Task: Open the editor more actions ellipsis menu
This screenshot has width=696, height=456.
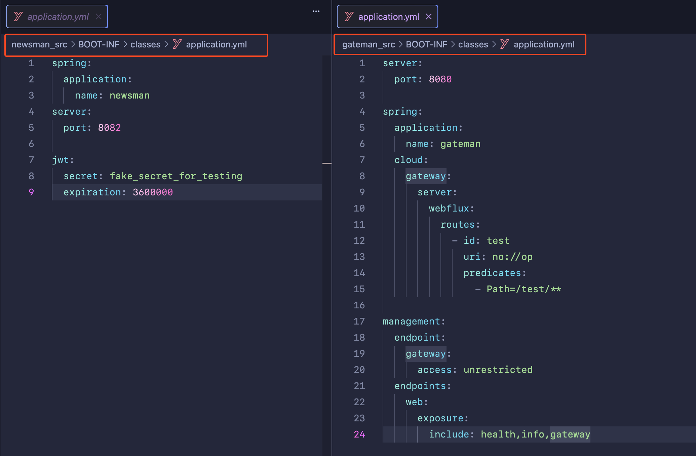Action: click(316, 11)
